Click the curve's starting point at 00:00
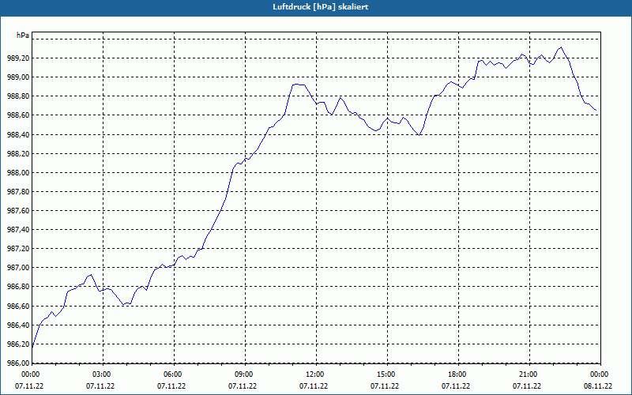This screenshot has width=632, height=395. [32, 348]
